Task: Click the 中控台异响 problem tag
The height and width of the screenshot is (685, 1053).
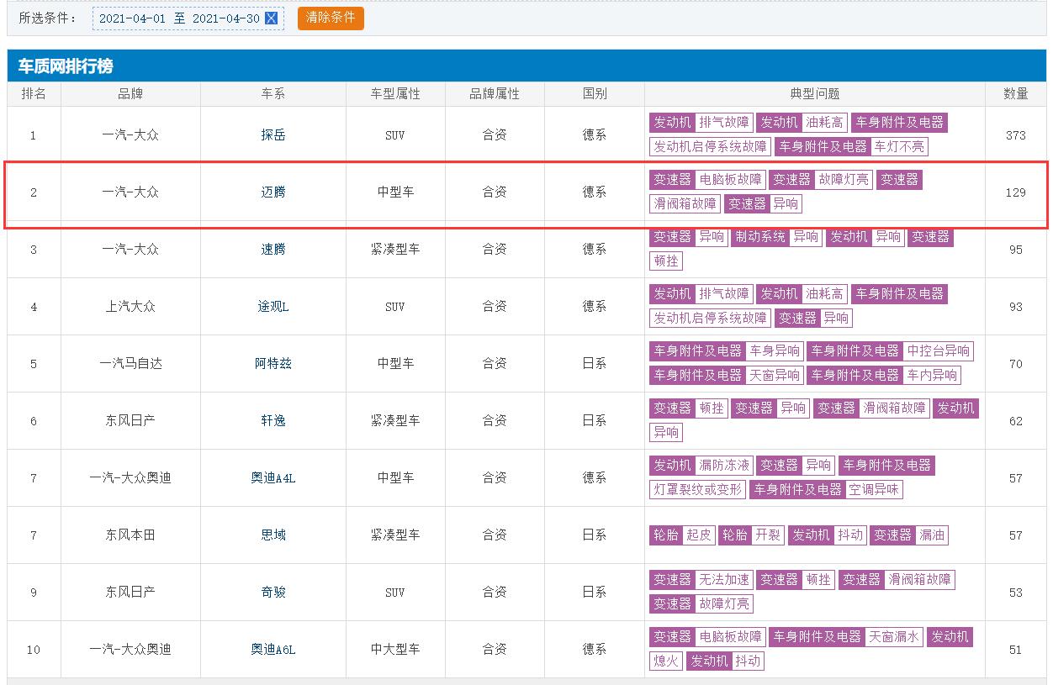Action: (x=938, y=351)
